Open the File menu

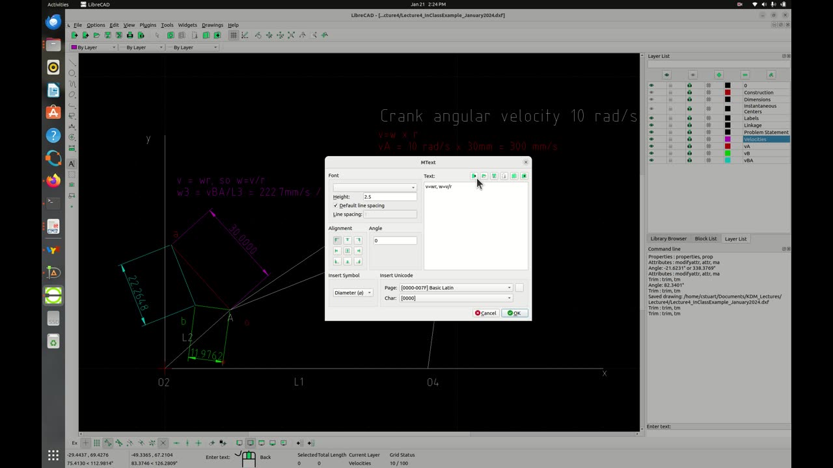pyautogui.click(x=77, y=25)
